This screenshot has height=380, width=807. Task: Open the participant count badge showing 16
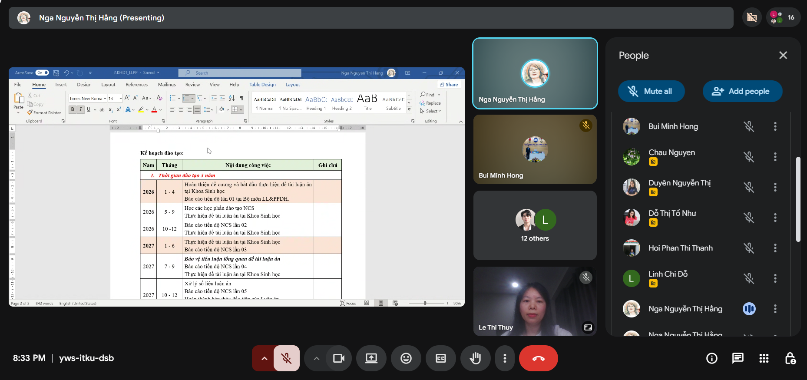click(x=783, y=18)
